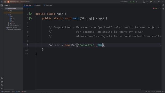Click line number 9 in gutter
This screenshot has height=93, width=165.
tap(28, 45)
